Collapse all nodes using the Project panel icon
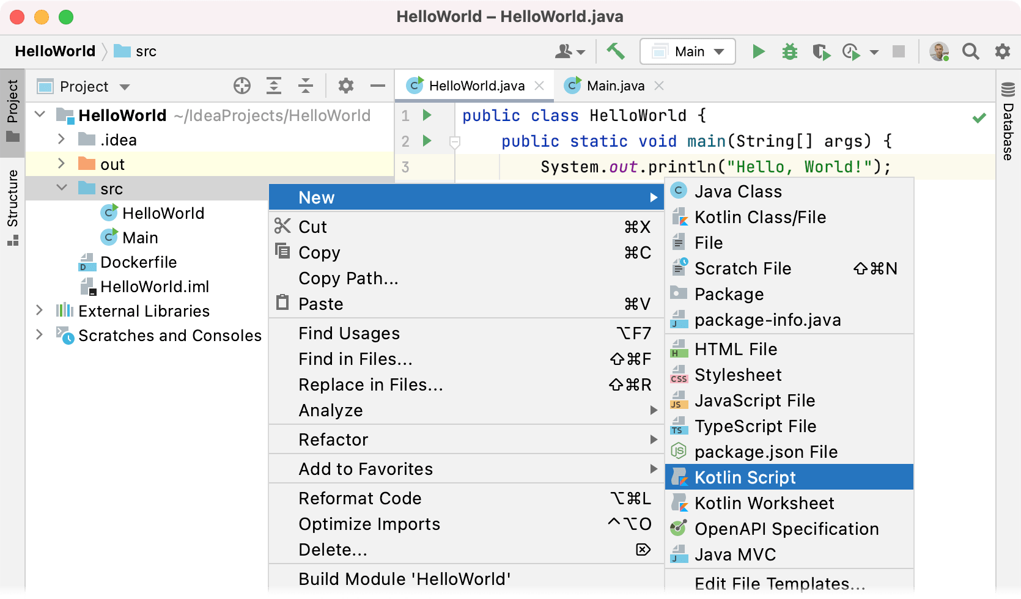This screenshot has width=1021, height=599. point(305,86)
